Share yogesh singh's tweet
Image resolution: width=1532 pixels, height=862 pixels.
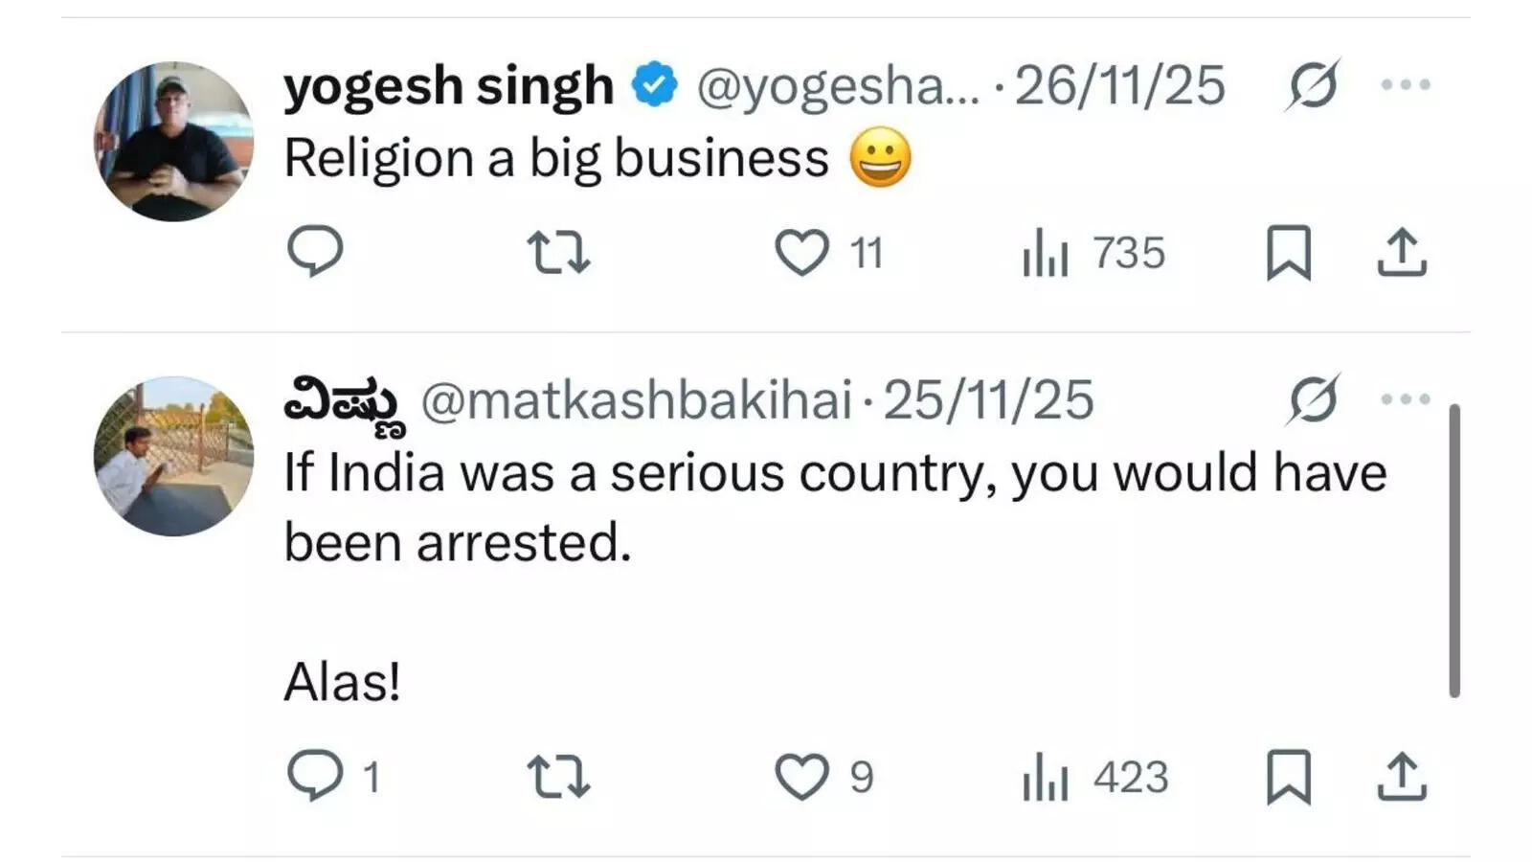1402,253
